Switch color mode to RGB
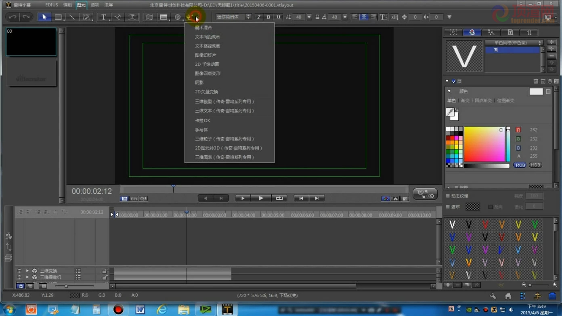 tap(520, 165)
